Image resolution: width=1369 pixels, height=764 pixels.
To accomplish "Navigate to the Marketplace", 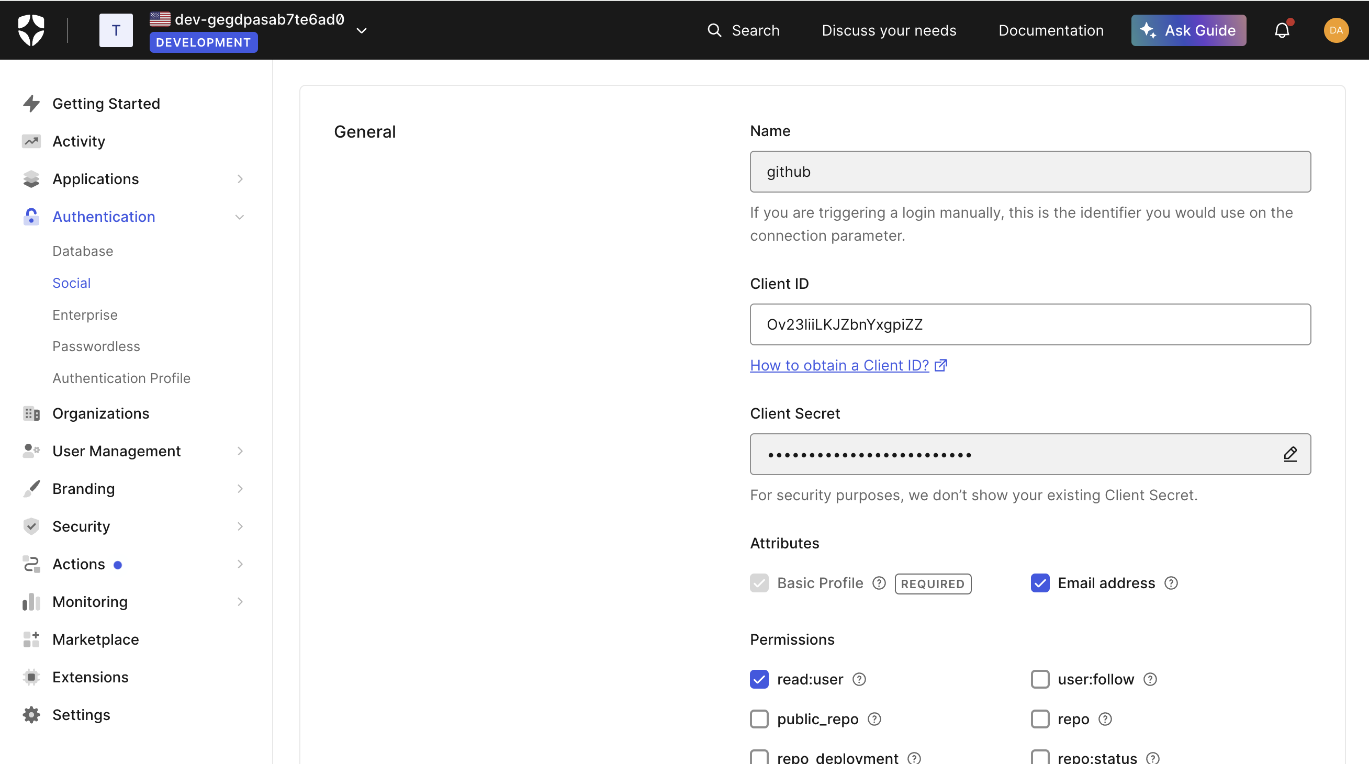I will click(x=95, y=639).
